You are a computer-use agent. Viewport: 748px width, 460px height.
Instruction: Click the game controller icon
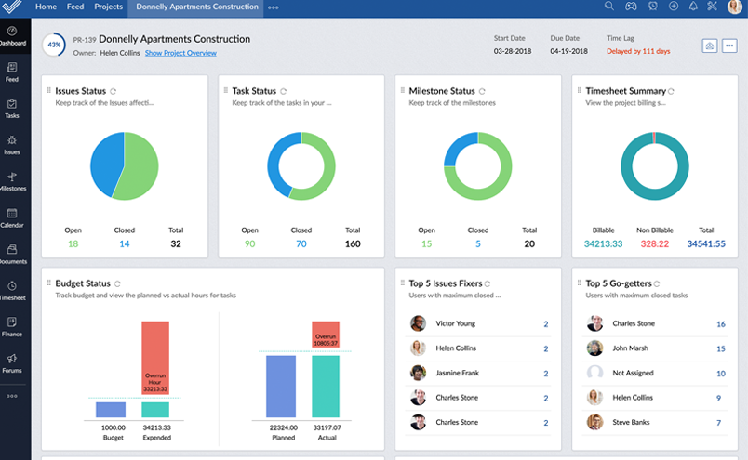[x=631, y=7]
